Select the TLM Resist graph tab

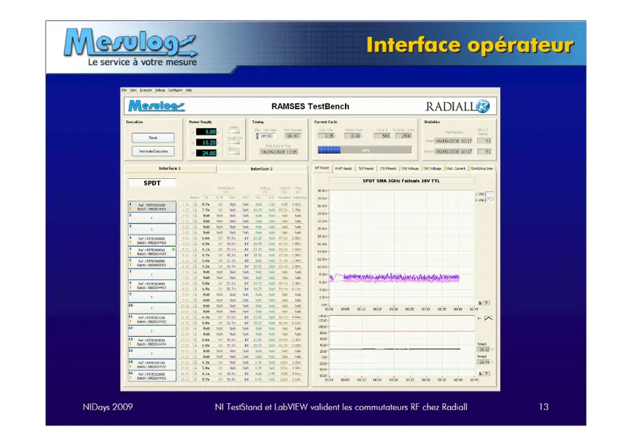[365, 168]
